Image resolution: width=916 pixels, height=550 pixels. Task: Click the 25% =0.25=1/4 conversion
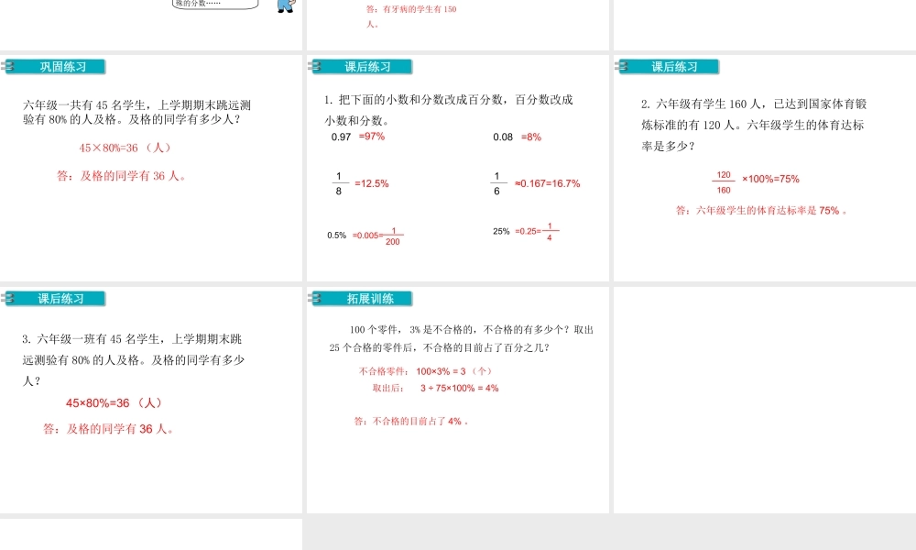525,231
